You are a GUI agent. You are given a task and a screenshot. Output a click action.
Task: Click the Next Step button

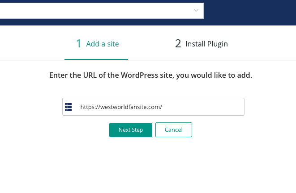point(131,130)
